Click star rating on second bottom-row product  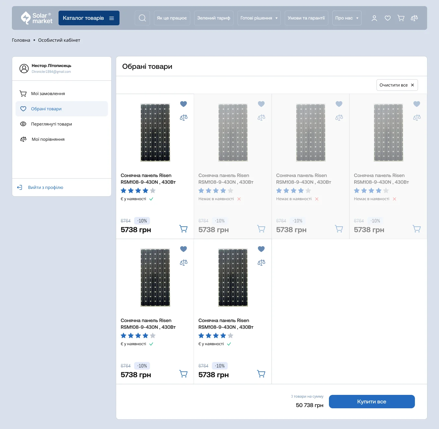pyautogui.click(x=216, y=336)
